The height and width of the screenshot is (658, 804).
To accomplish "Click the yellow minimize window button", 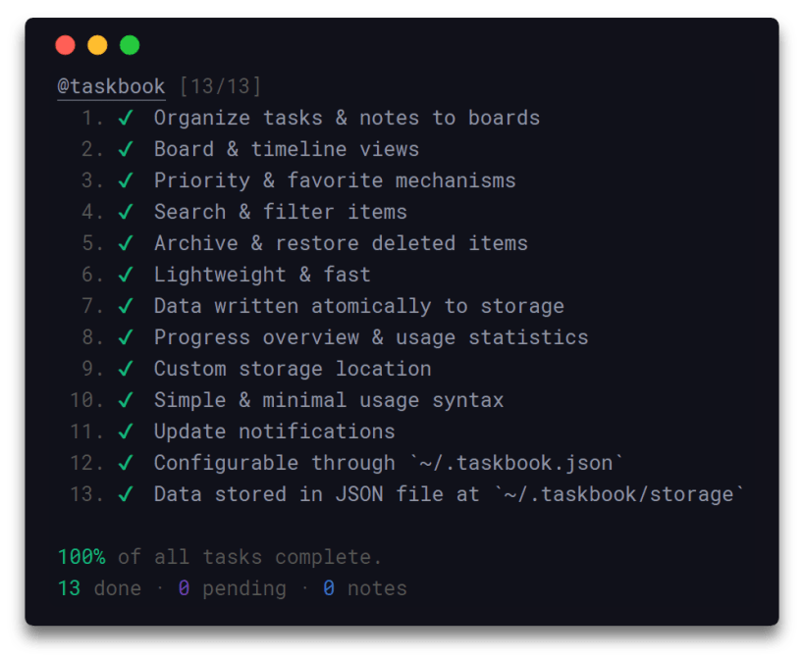I will (x=97, y=45).
